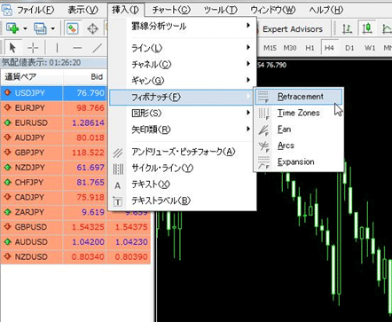Open the 表示(V) menu
The image size is (392, 322).
(x=83, y=10)
